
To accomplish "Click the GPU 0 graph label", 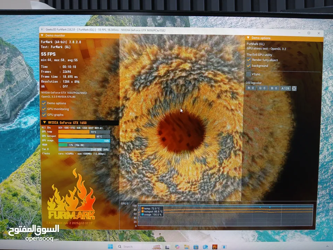I will [125, 203].
